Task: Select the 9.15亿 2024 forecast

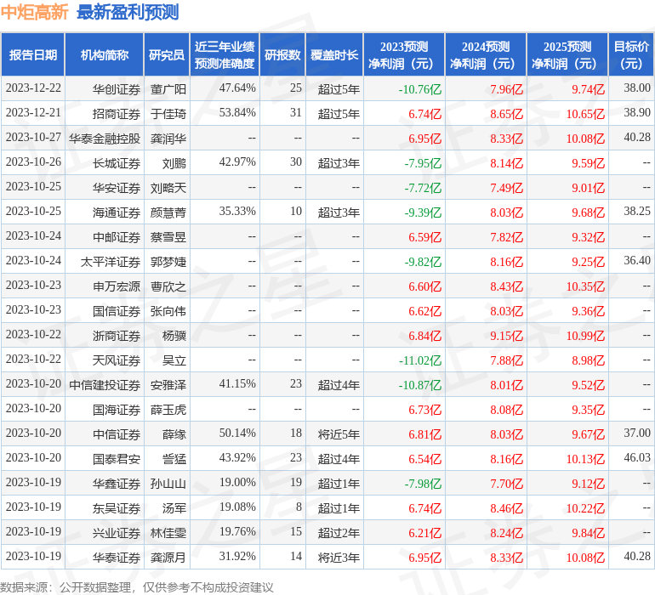Action: (507, 336)
